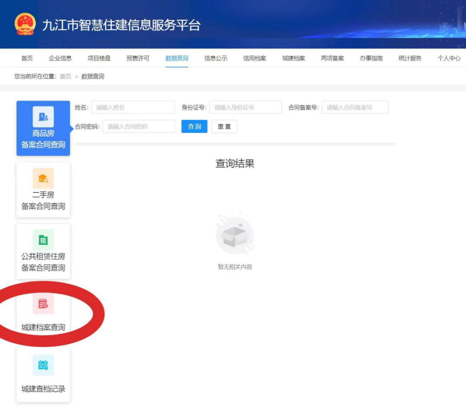Select the 数据查询 navigation tab
The height and width of the screenshot is (406, 466).
click(177, 58)
